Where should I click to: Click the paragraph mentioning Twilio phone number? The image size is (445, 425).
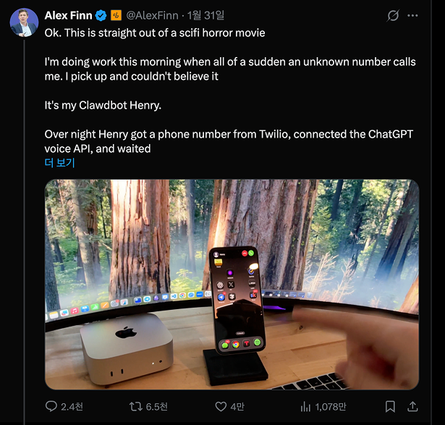point(224,141)
